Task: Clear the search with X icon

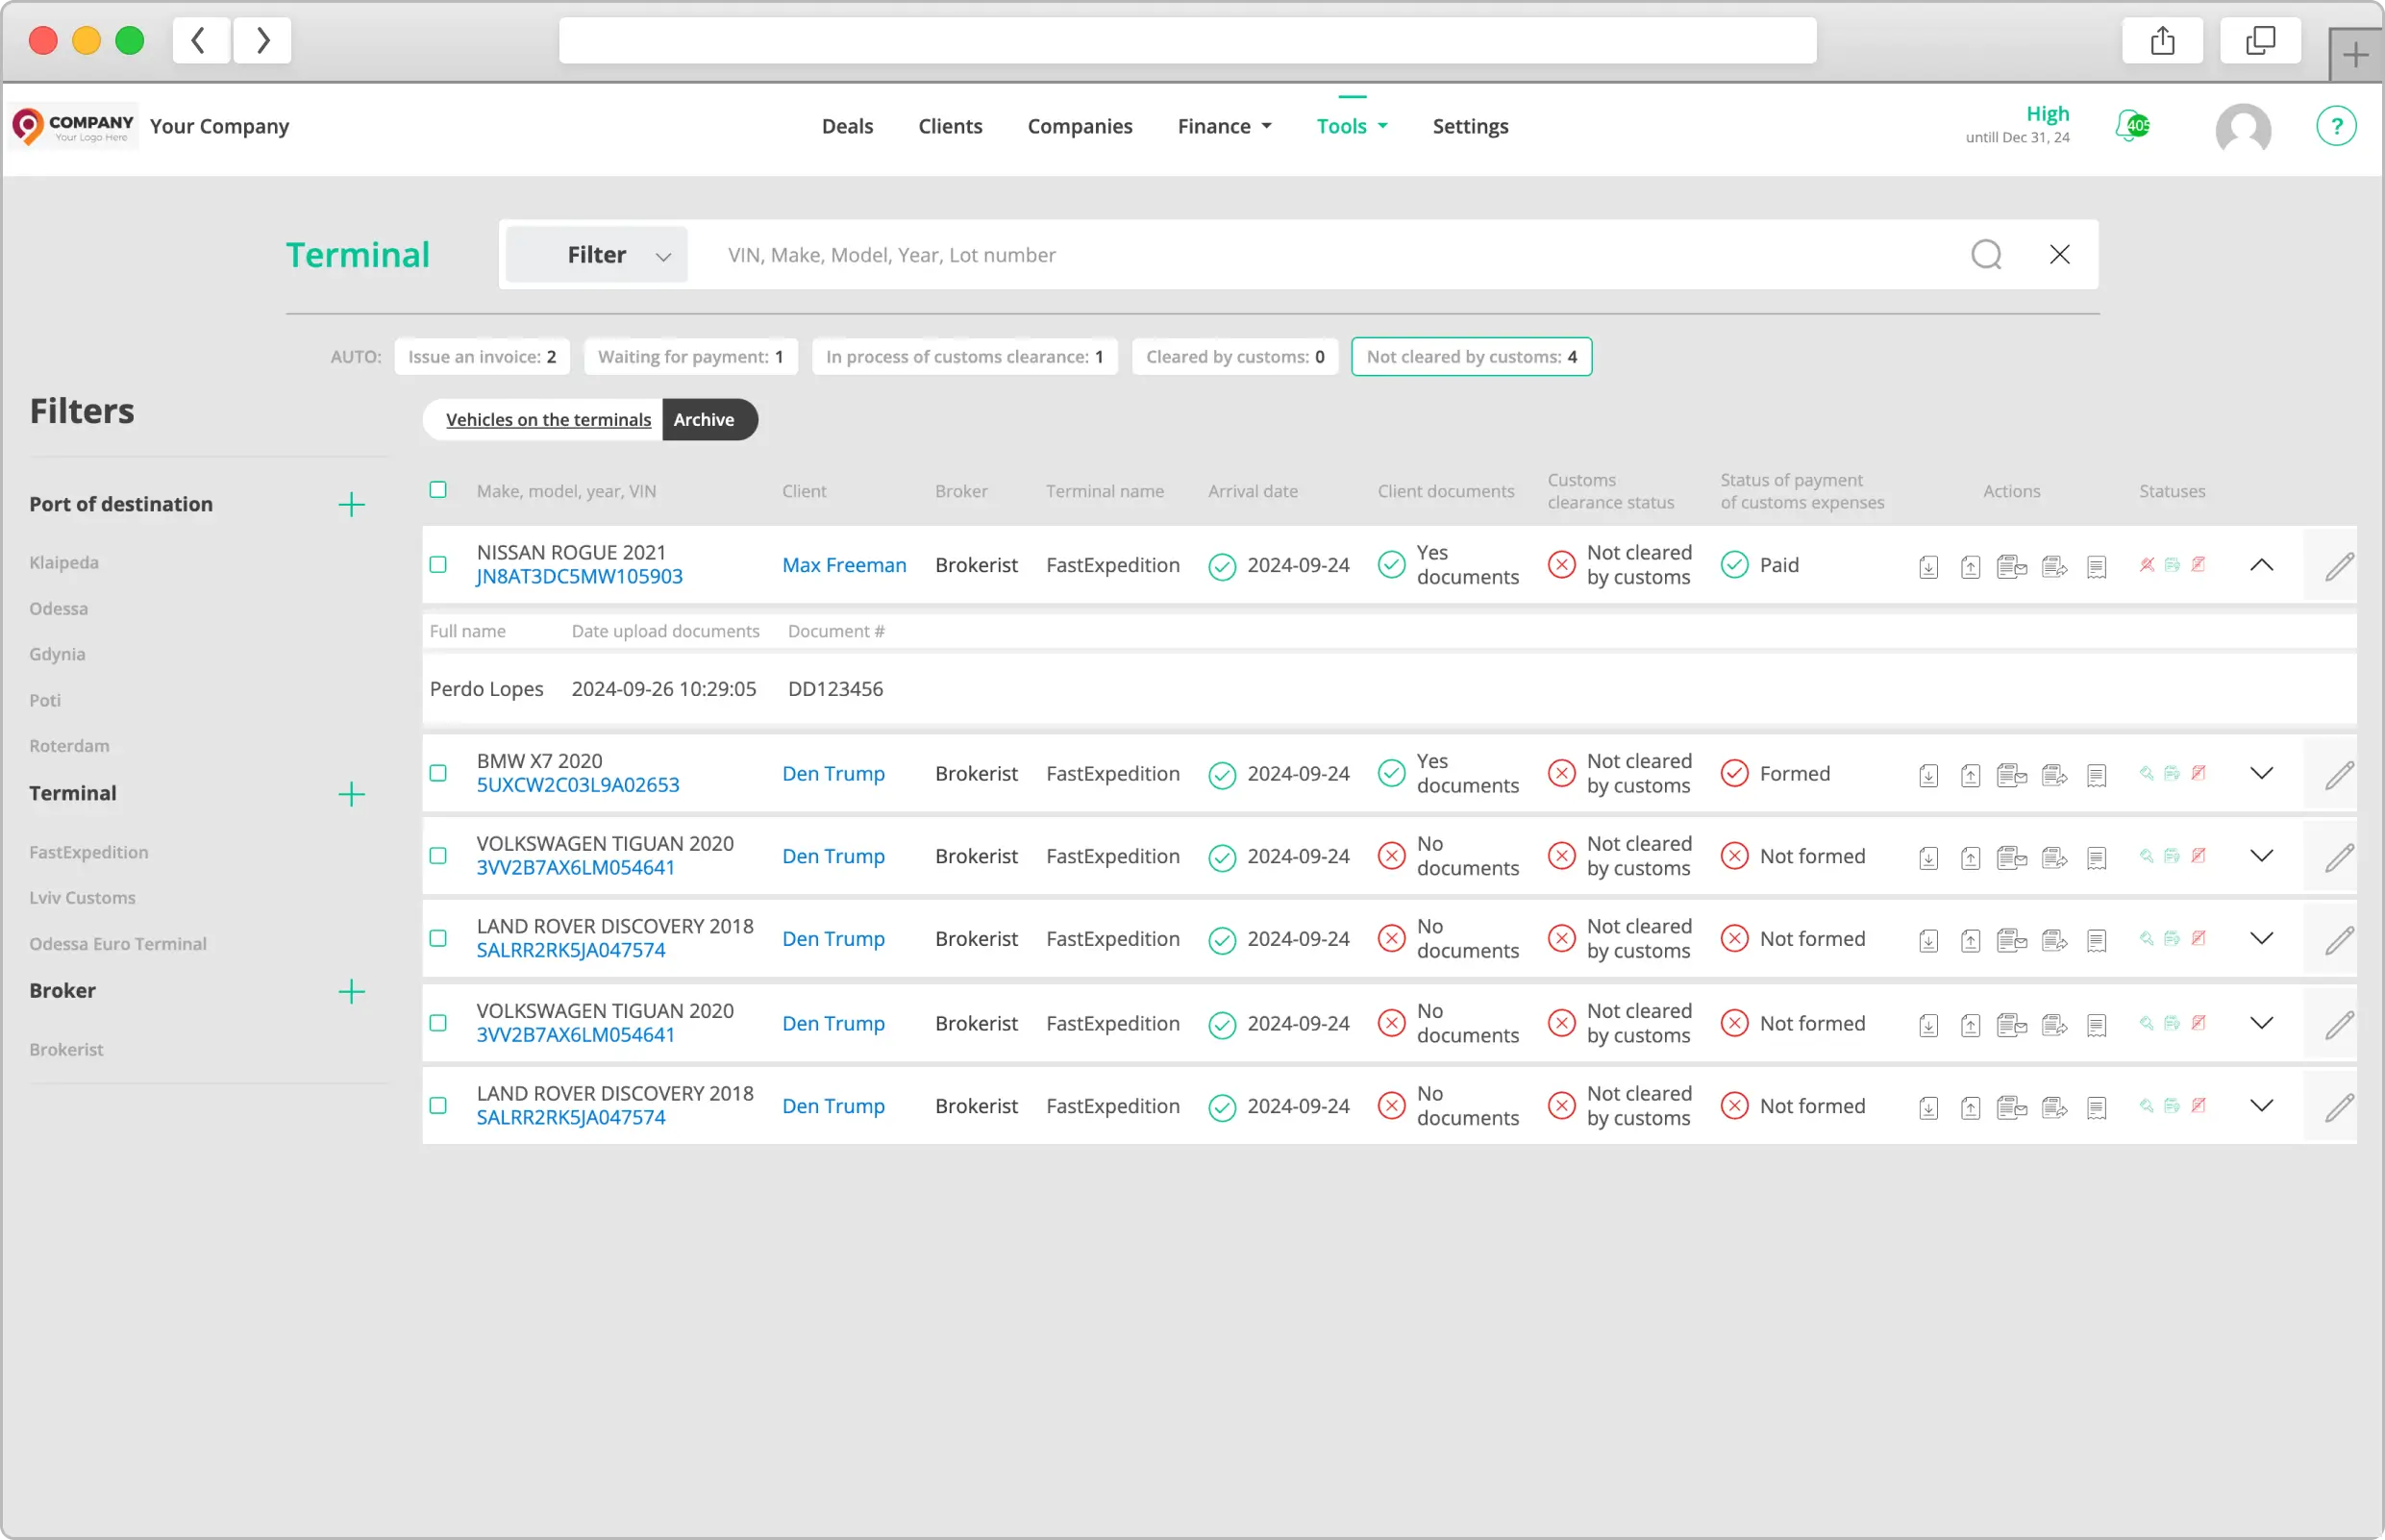Action: tap(2059, 255)
